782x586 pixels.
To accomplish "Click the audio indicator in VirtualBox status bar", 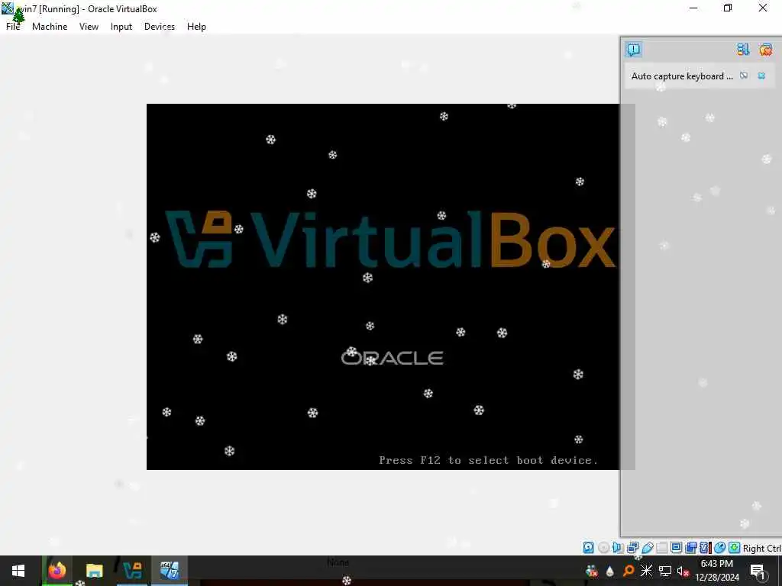I will pyautogui.click(x=617, y=548).
